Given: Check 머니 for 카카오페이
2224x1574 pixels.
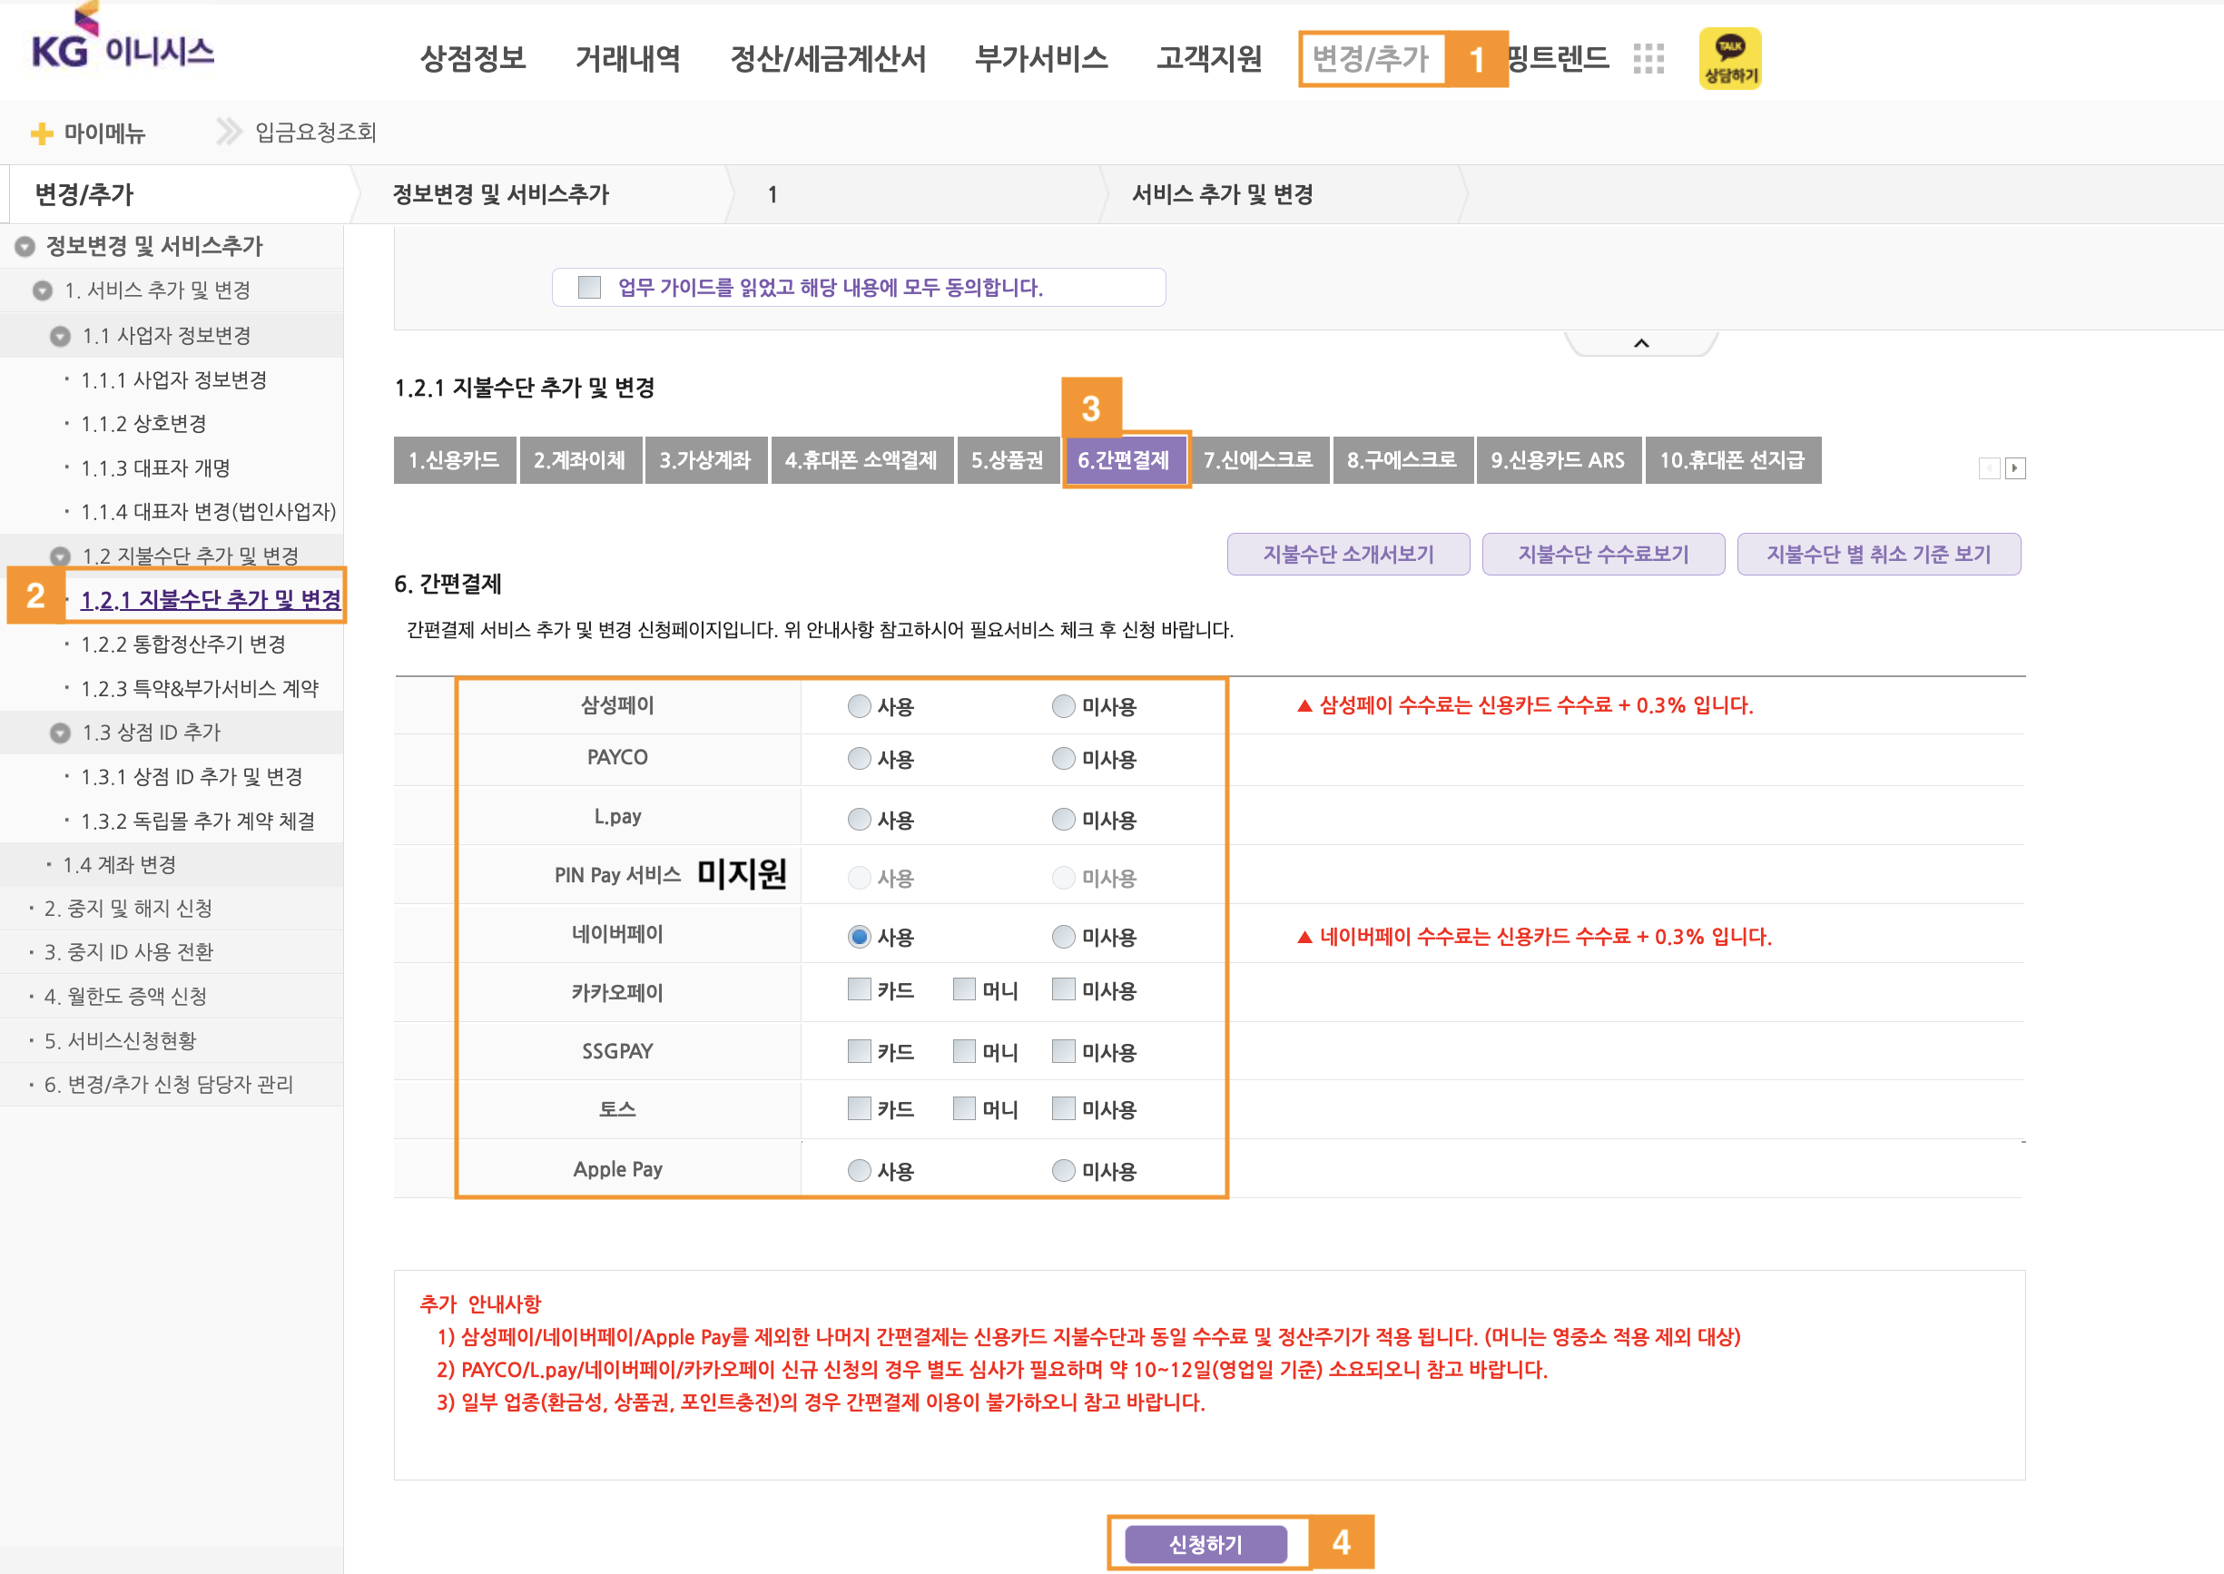Looking at the screenshot, I should (964, 989).
